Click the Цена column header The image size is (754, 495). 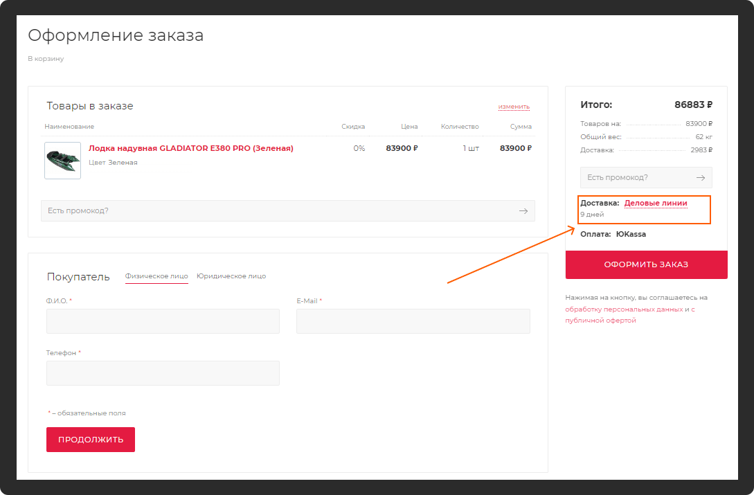tap(409, 127)
